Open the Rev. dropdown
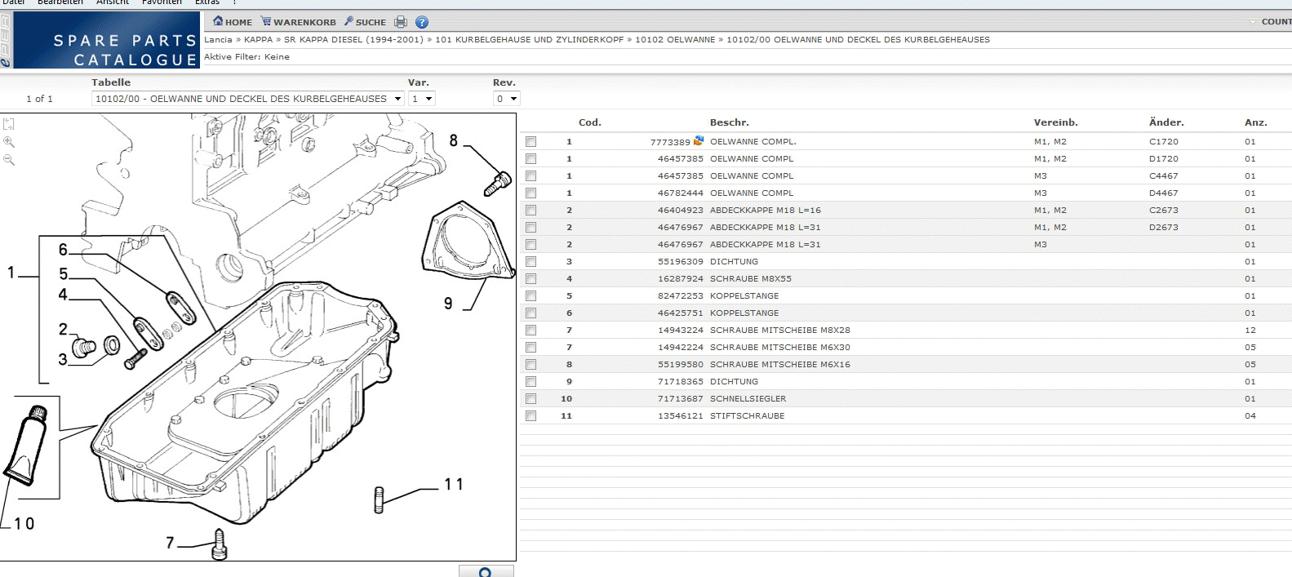Screen dimensions: 1292x577 (x=506, y=99)
